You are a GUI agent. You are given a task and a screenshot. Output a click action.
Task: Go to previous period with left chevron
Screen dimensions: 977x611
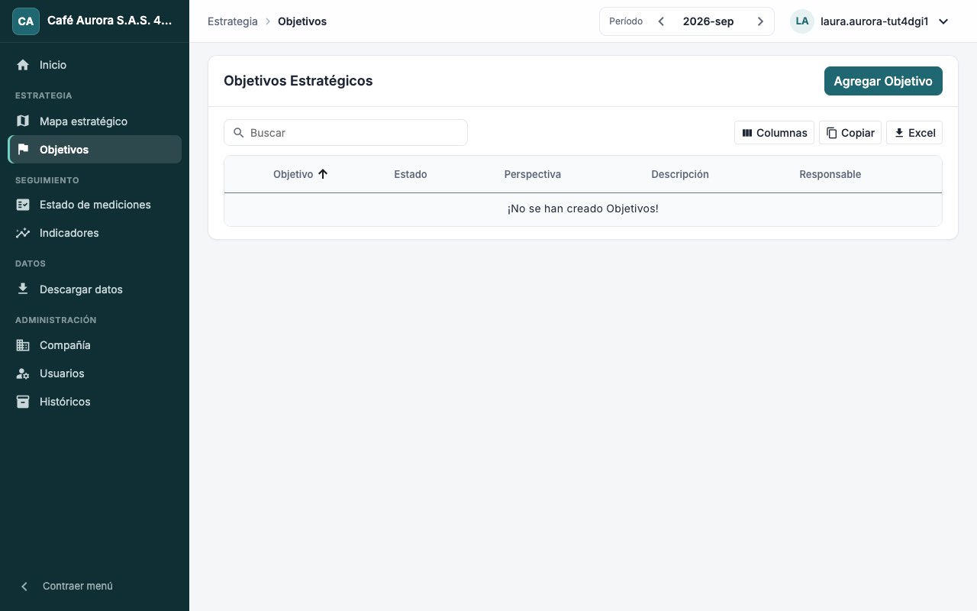[661, 21]
